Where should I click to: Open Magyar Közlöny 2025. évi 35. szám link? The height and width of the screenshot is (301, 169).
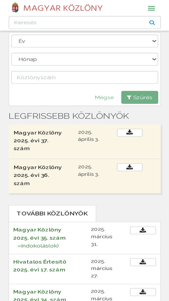(x=40, y=234)
